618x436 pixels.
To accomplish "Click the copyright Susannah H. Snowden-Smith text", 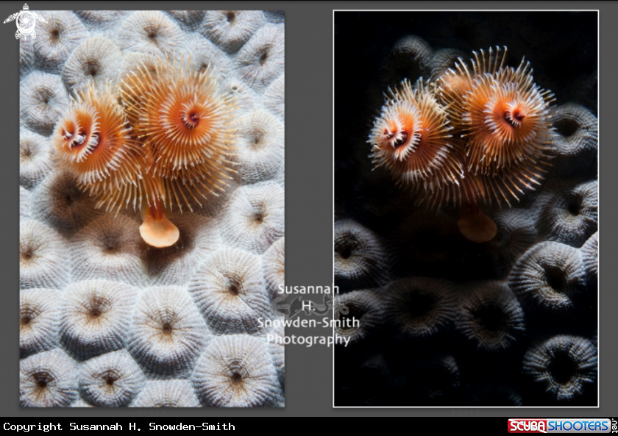I will click(119, 426).
